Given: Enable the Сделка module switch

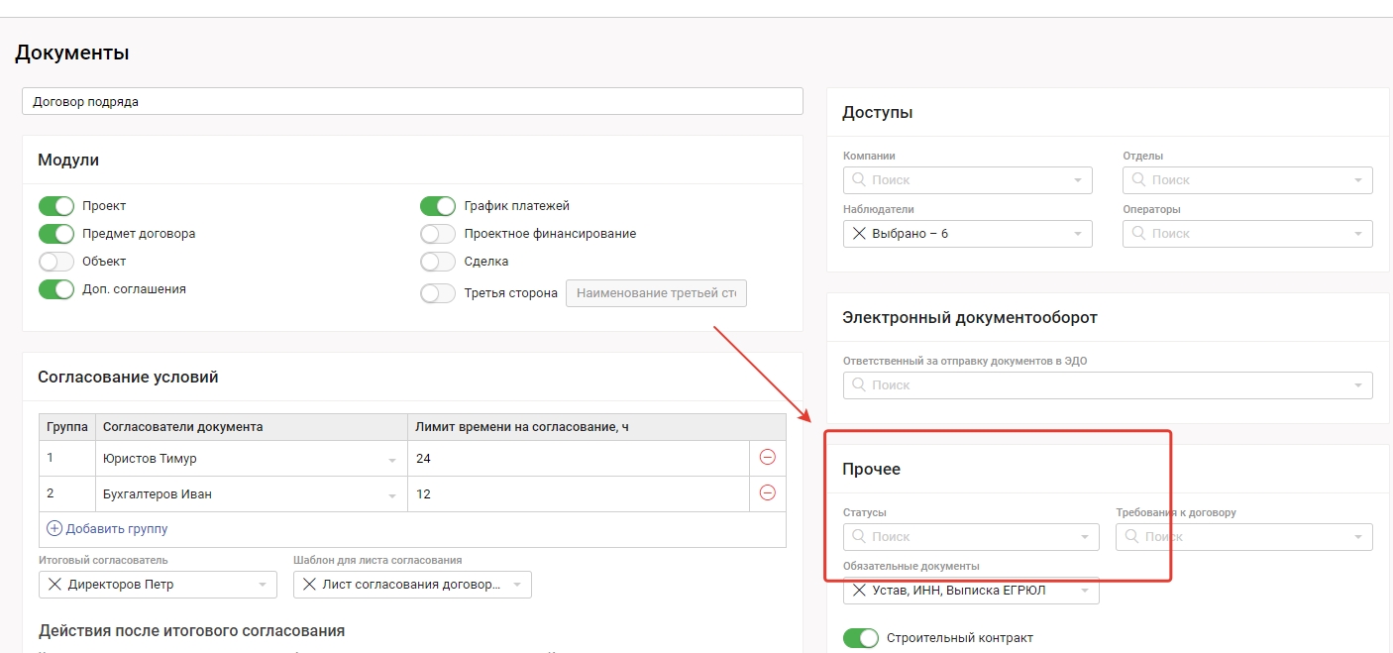Looking at the screenshot, I should tap(438, 262).
